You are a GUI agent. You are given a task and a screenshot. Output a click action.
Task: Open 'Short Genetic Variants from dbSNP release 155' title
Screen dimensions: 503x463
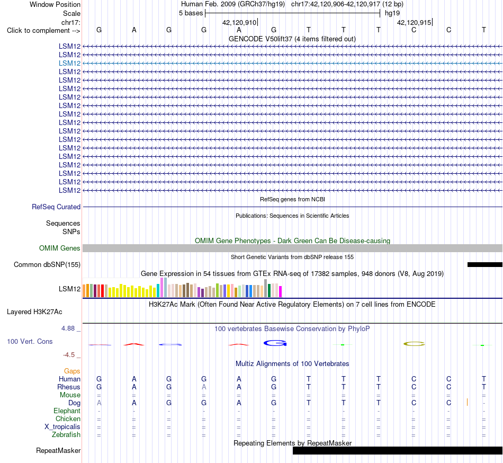(x=292, y=257)
